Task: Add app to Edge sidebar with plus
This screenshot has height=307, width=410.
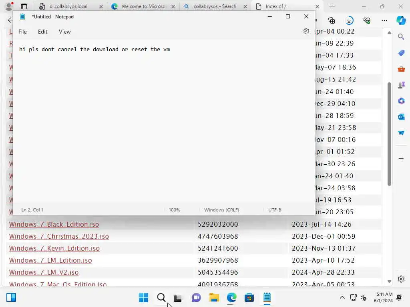Action: tap(401, 158)
